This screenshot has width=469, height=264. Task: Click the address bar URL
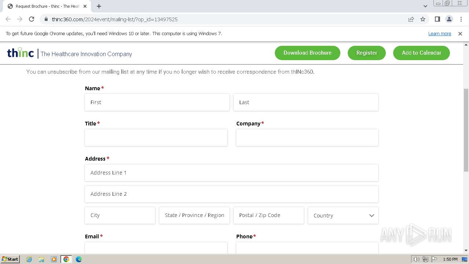(x=115, y=19)
